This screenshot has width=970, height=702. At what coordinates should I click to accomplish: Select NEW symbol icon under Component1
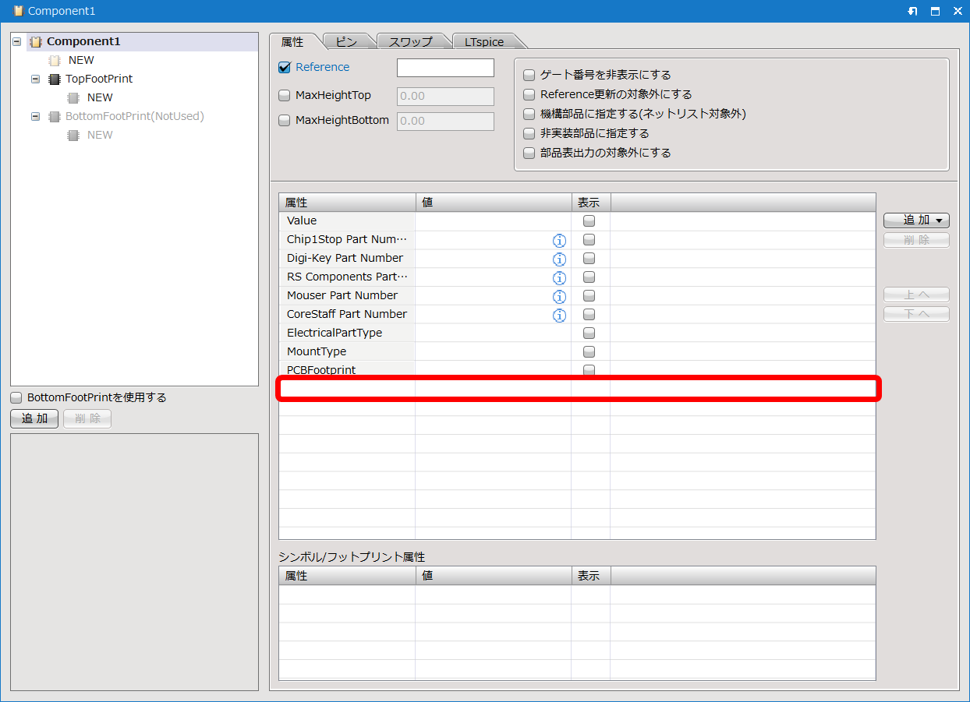click(x=55, y=60)
